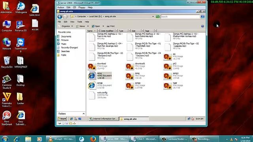The image size is (253, 142).
Task: Open the Date modified column dropdown
Action: click(x=116, y=31)
